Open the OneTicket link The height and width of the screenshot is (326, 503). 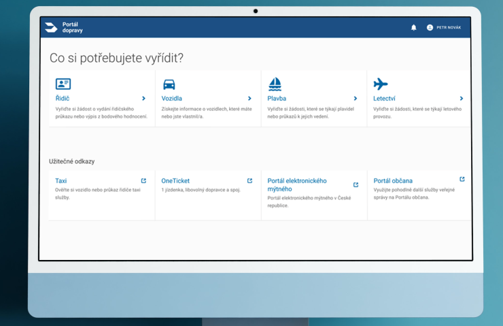tap(175, 181)
